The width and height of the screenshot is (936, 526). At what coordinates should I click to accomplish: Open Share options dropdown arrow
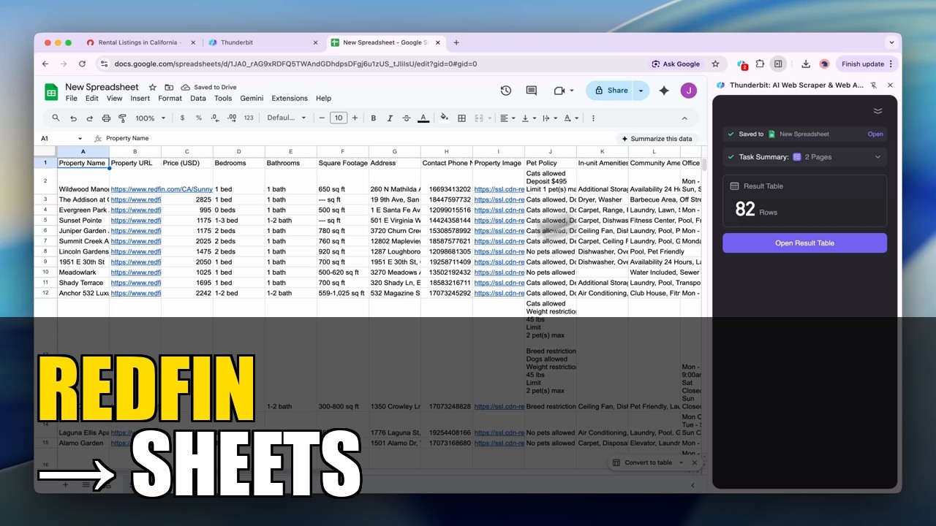coord(641,91)
